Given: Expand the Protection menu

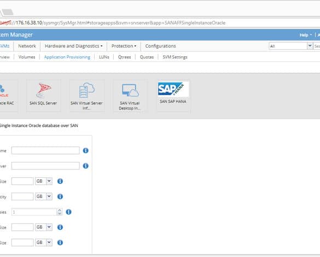Looking at the screenshot, I should [x=124, y=46].
